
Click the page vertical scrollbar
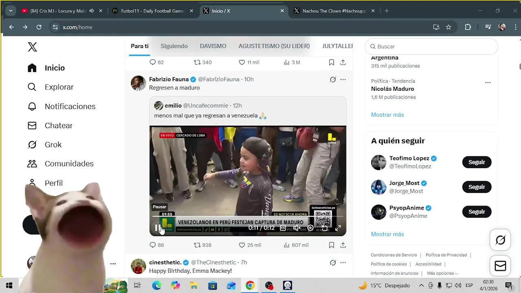coord(519,66)
